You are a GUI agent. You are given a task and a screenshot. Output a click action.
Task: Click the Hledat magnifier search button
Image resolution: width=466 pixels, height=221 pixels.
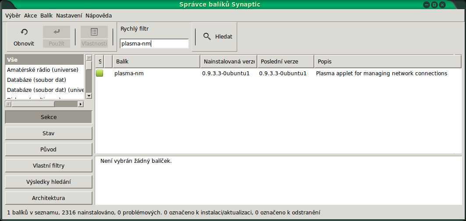pos(217,37)
